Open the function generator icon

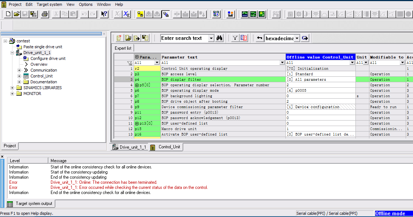253,14
